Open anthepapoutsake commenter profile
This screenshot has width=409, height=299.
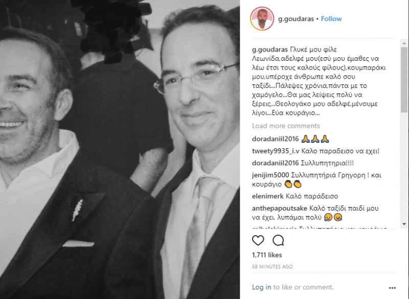[x=279, y=209]
